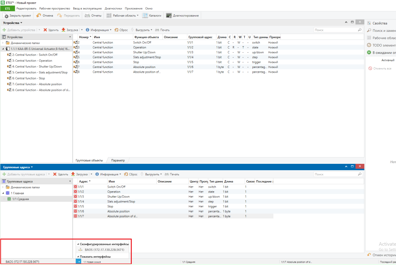
Task: Click Печать in the devices panel toolbar
Action: [x=162, y=30]
